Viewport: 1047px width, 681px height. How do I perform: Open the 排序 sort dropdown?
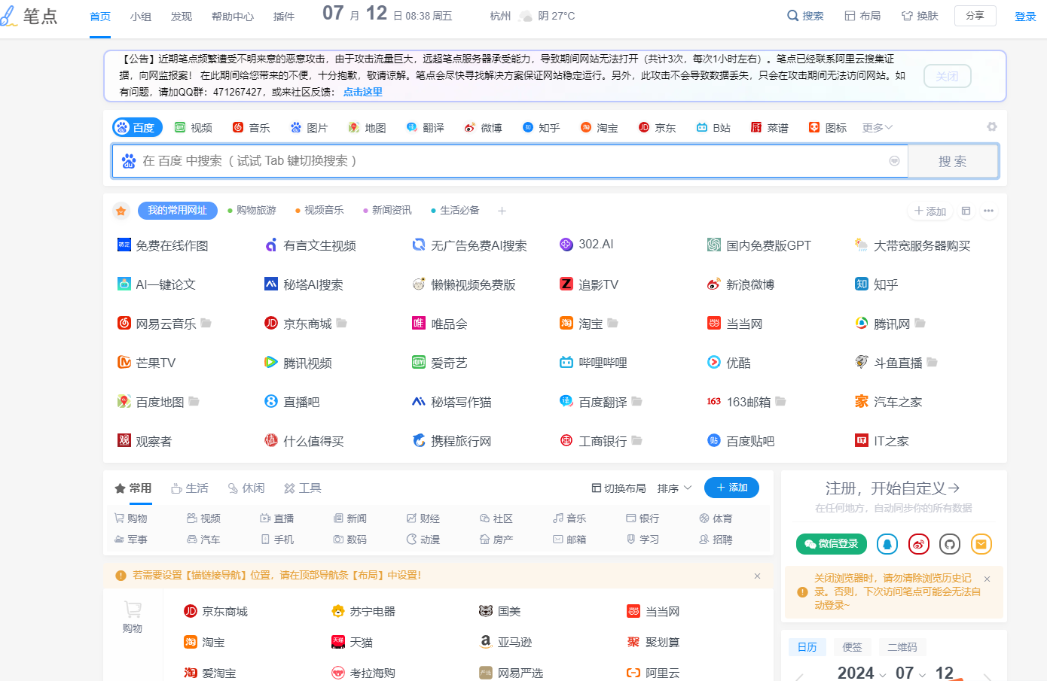pyautogui.click(x=674, y=488)
